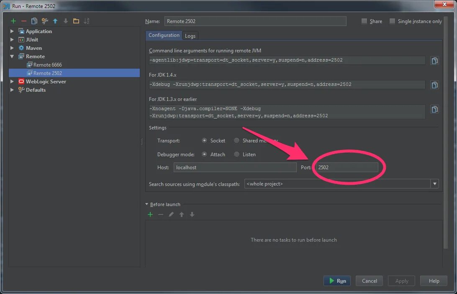
Task: Click the Port field 2502
Action: (347, 168)
